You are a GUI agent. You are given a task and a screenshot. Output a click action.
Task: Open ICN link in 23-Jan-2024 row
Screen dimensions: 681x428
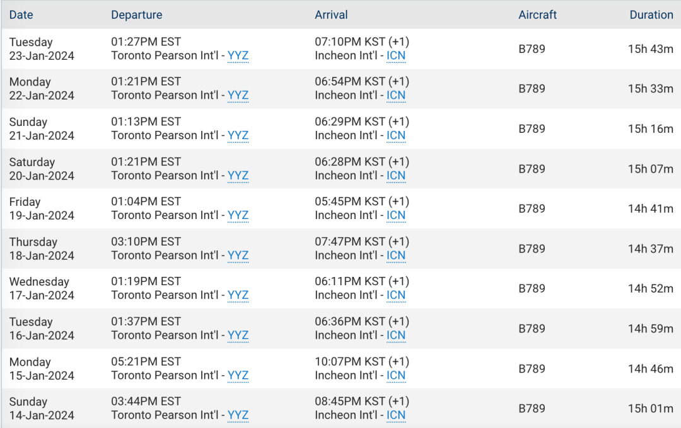[396, 55]
